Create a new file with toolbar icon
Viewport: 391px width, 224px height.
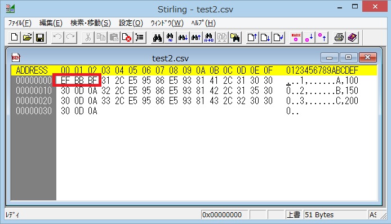(x=14, y=38)
